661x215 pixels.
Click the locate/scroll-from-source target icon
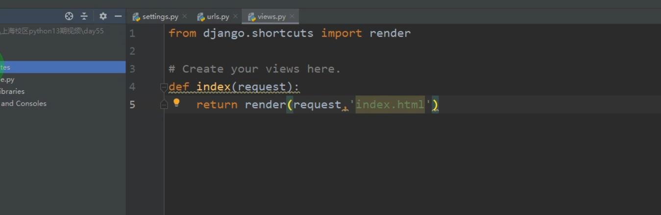pyautogui.click(x=69, y=16)
